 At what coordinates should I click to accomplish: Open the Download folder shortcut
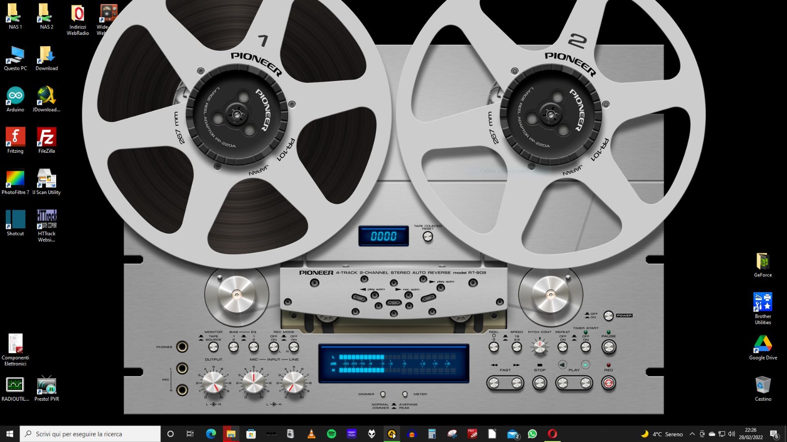point(47,58)
